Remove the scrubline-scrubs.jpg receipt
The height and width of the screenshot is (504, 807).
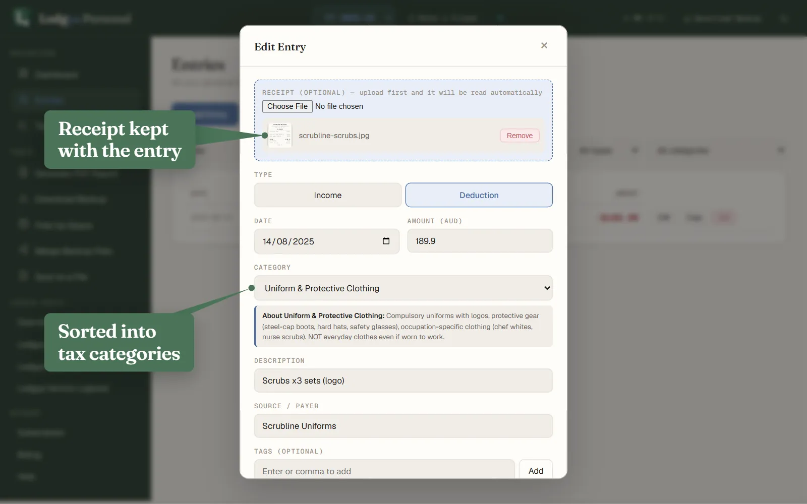pyautogui.click(x=520, y=136)
